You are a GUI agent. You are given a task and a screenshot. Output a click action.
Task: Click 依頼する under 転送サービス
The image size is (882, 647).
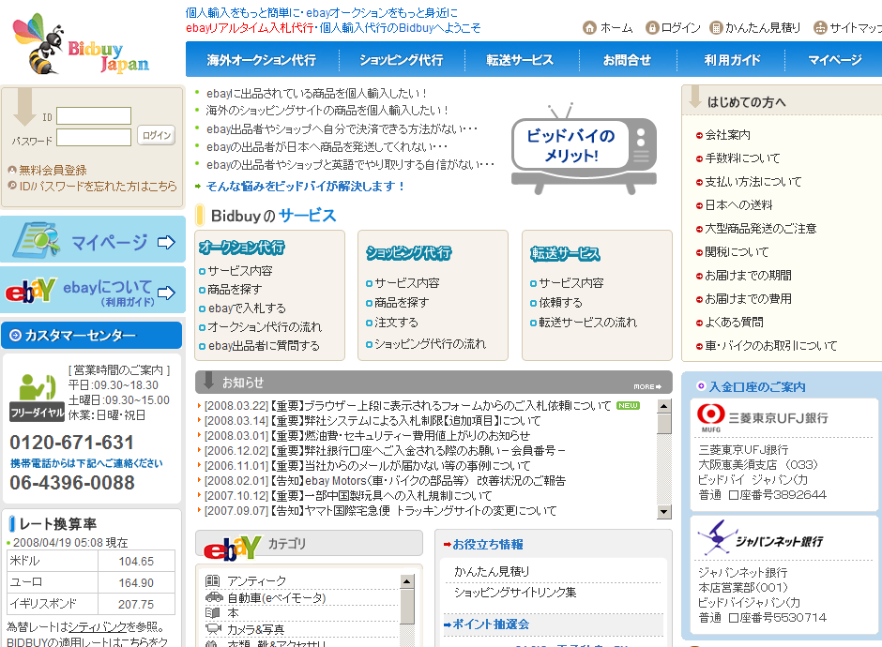pyautogui.click(x=560, y=303)
